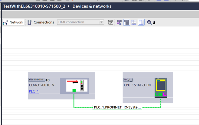Select the PLC_1.PROFINET IO-System label
The image size is (199, 125).
pos(117,107)
